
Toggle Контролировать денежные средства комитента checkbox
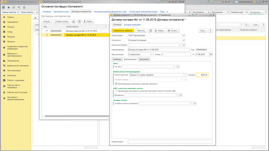click(116, 84)
